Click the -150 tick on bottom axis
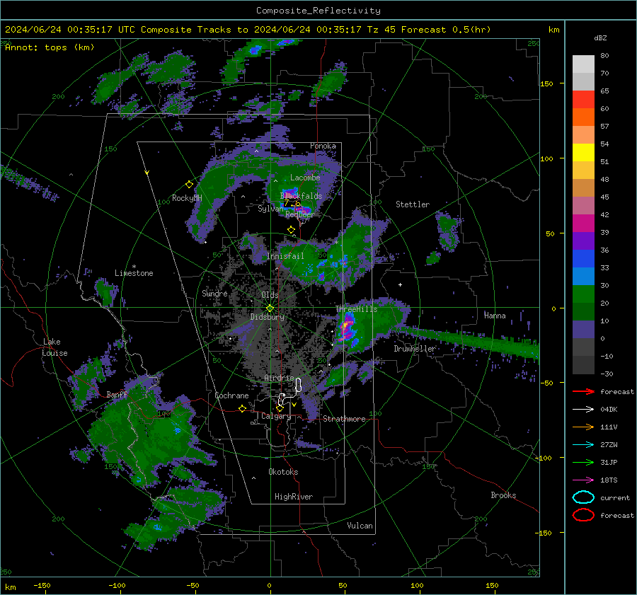 coord(42,585)
